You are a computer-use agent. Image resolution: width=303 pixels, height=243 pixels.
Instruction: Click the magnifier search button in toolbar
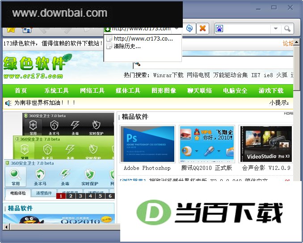pyautogui.click(x=287, y=29)
